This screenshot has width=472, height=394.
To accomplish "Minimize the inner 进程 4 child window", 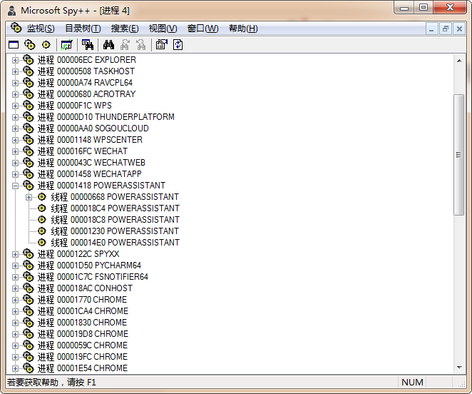I will click(431, 29).
